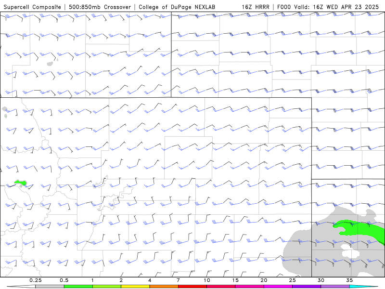Click the white hole inside the southeast gray area
The image size is (385, 289).
click(x=351, y=252)
